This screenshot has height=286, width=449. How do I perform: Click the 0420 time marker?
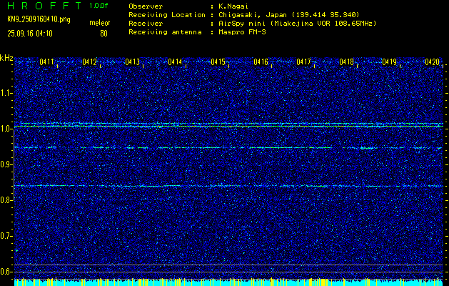(x=432, y=61)
